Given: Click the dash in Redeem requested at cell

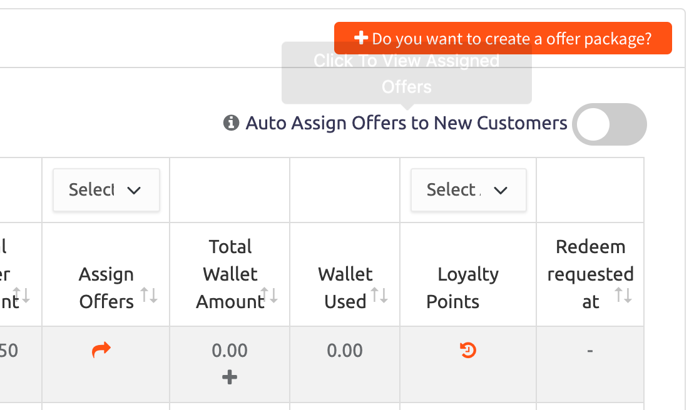Looking at the screenshot, I should tap(589, 351).
